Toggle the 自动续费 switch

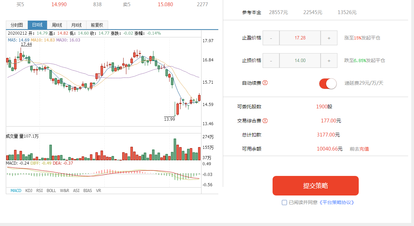click(328, 84)
